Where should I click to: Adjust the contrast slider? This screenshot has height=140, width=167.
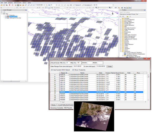coord(28,8)
